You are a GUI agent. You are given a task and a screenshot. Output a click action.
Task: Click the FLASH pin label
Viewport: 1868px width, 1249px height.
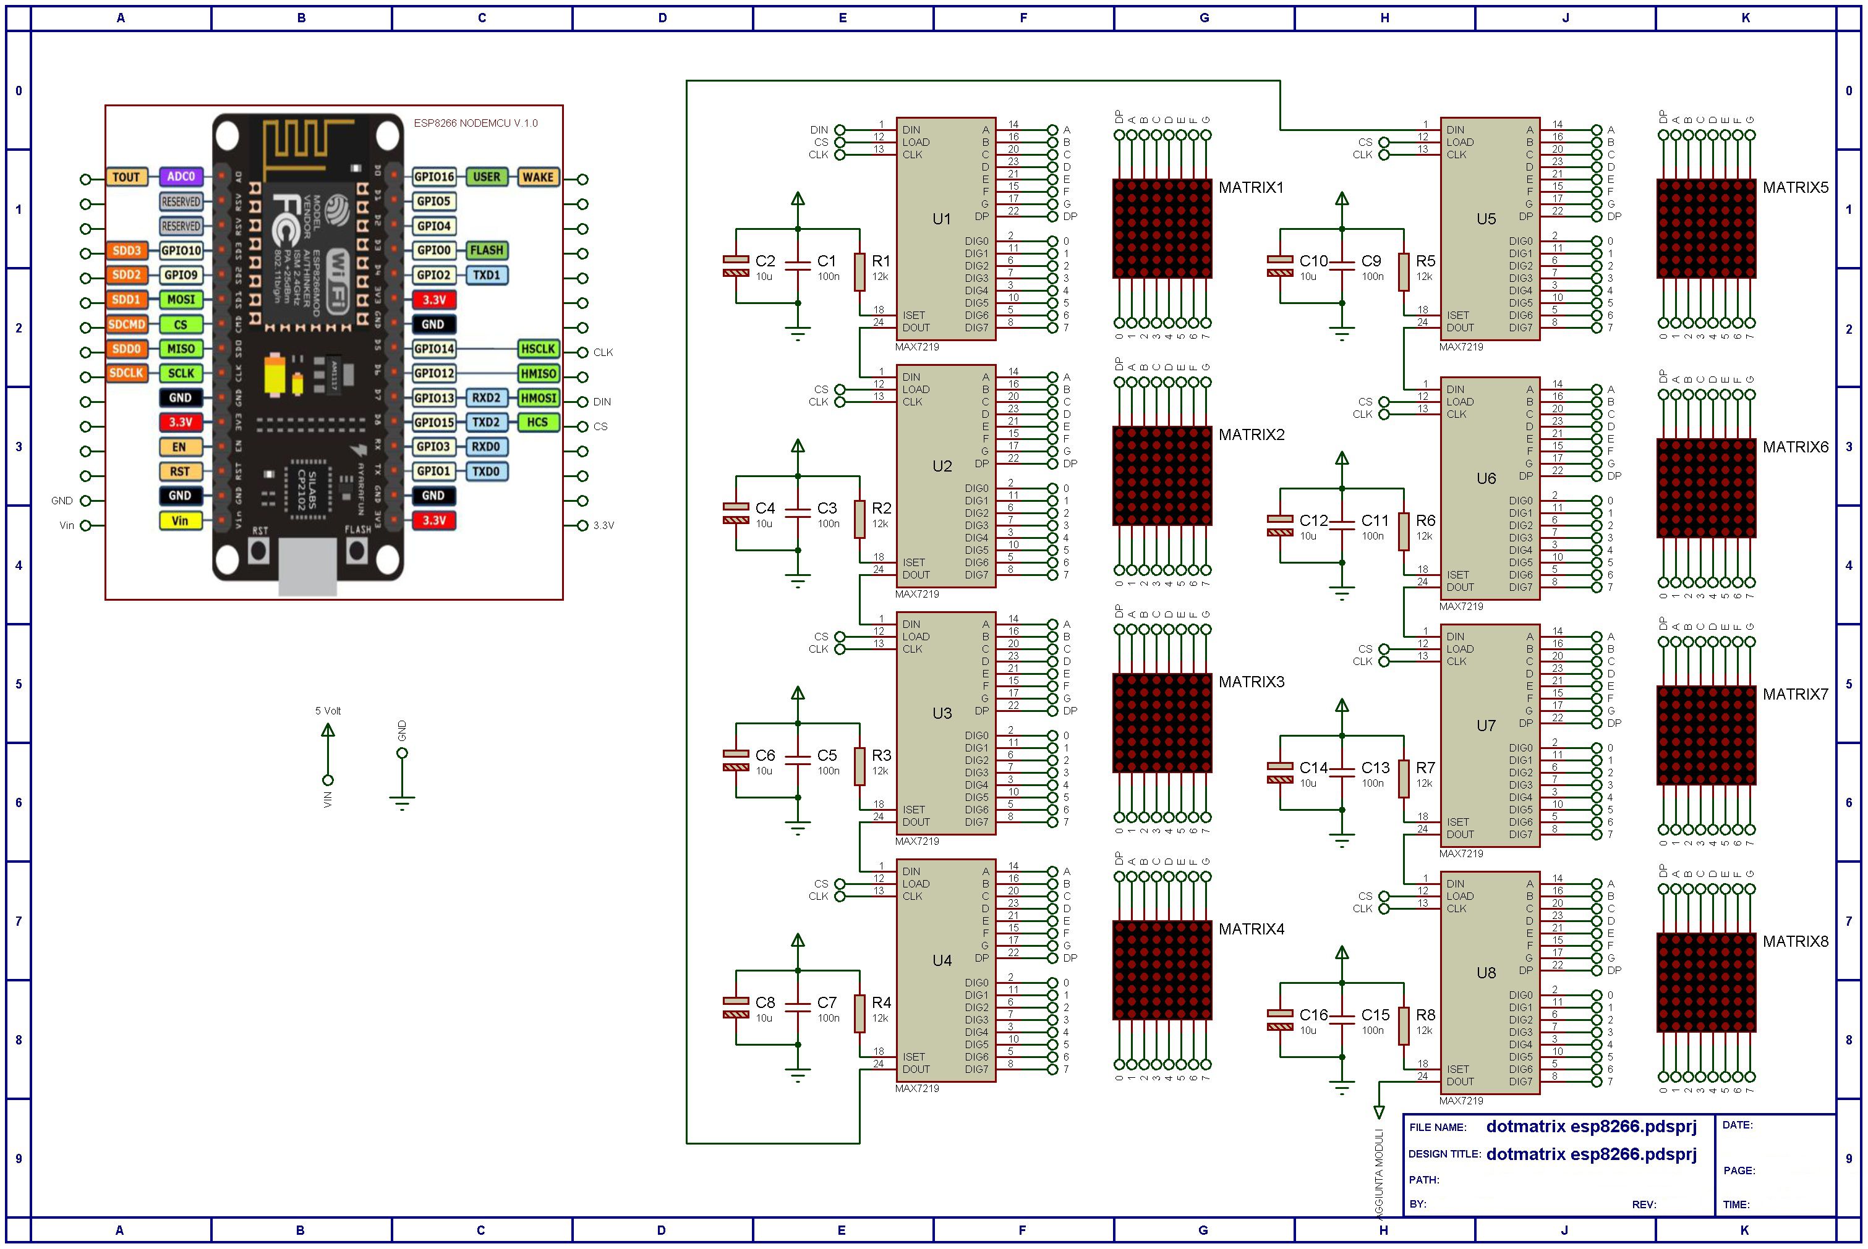pos(486,250)
